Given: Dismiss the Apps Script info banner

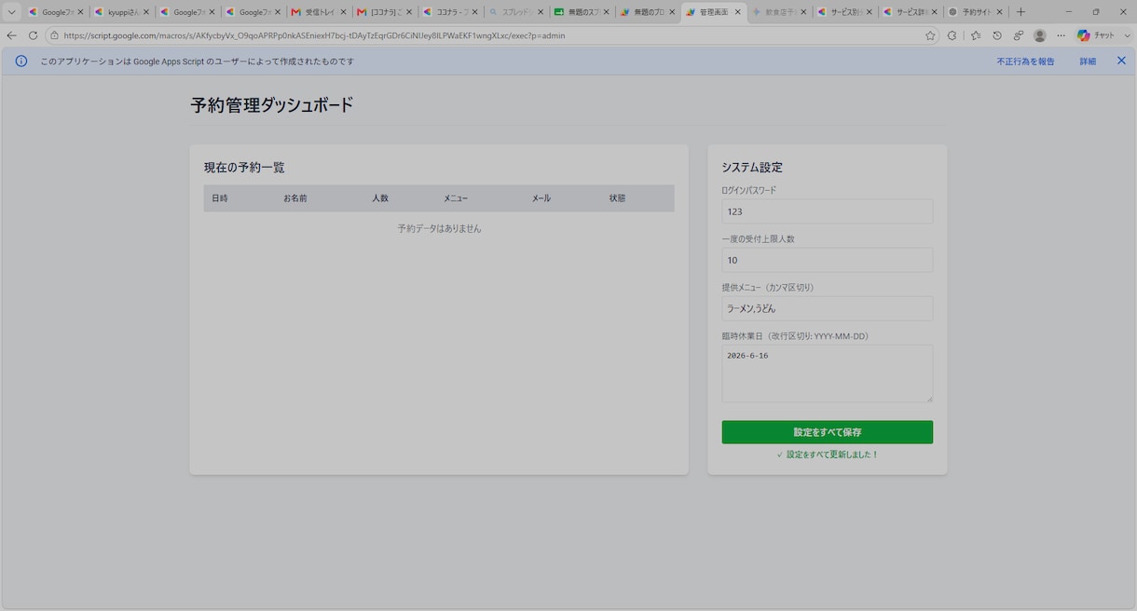Looking at the screenshot, I should pos(1121,61).
